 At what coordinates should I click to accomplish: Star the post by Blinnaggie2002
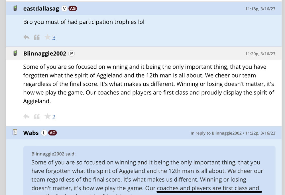(x=47, y=116)
